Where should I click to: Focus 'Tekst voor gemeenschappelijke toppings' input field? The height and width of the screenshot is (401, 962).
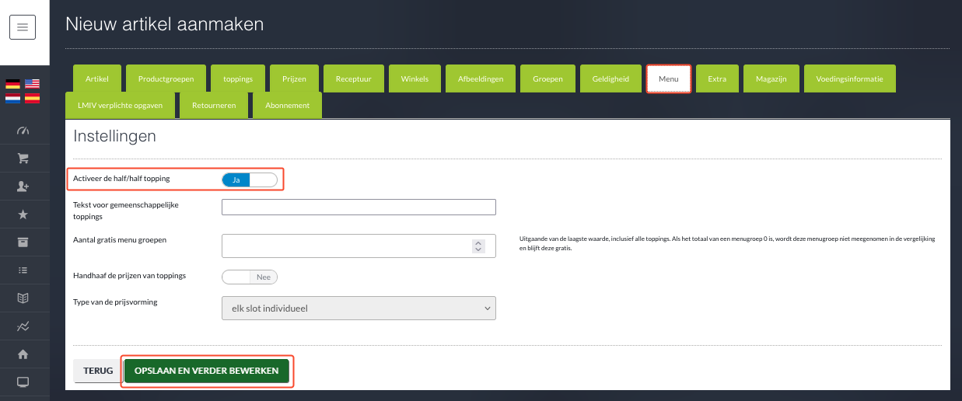pos(359,207)
